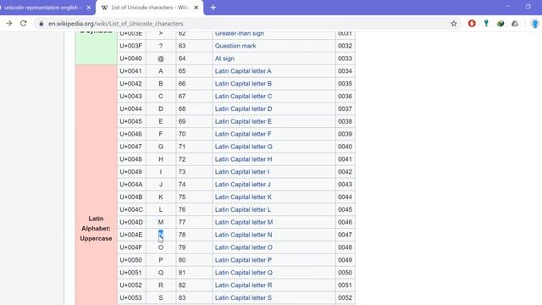Open Latin Capital letter J link
This screenshot has width=542, height=305.
click(x=243, y=185)
